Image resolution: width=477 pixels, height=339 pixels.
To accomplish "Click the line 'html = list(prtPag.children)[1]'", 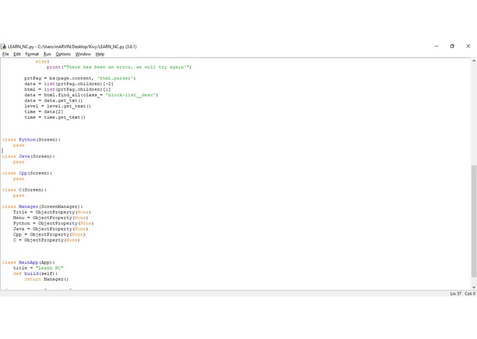I will click(x=67, y=89).
